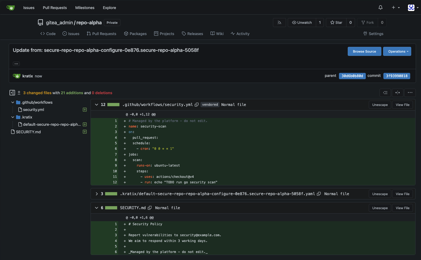This screenshot has height=260, width=421.
Task: Switch to the repository Issues tab
Action: [71, 34]
